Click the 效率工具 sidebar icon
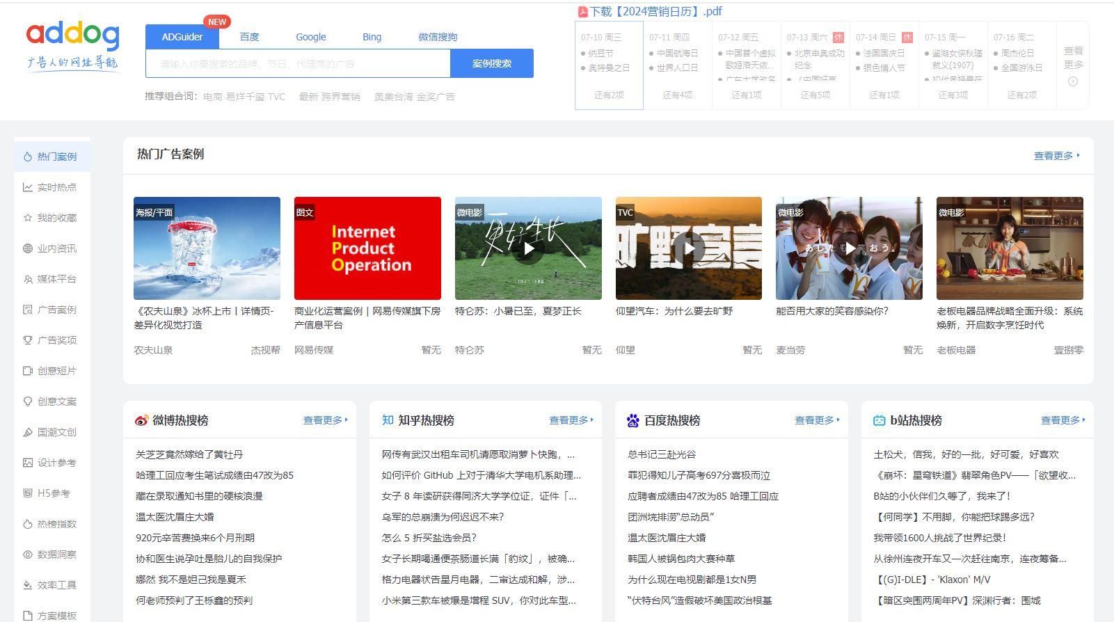The image size is (1114, 622). (x=28, y=585)
